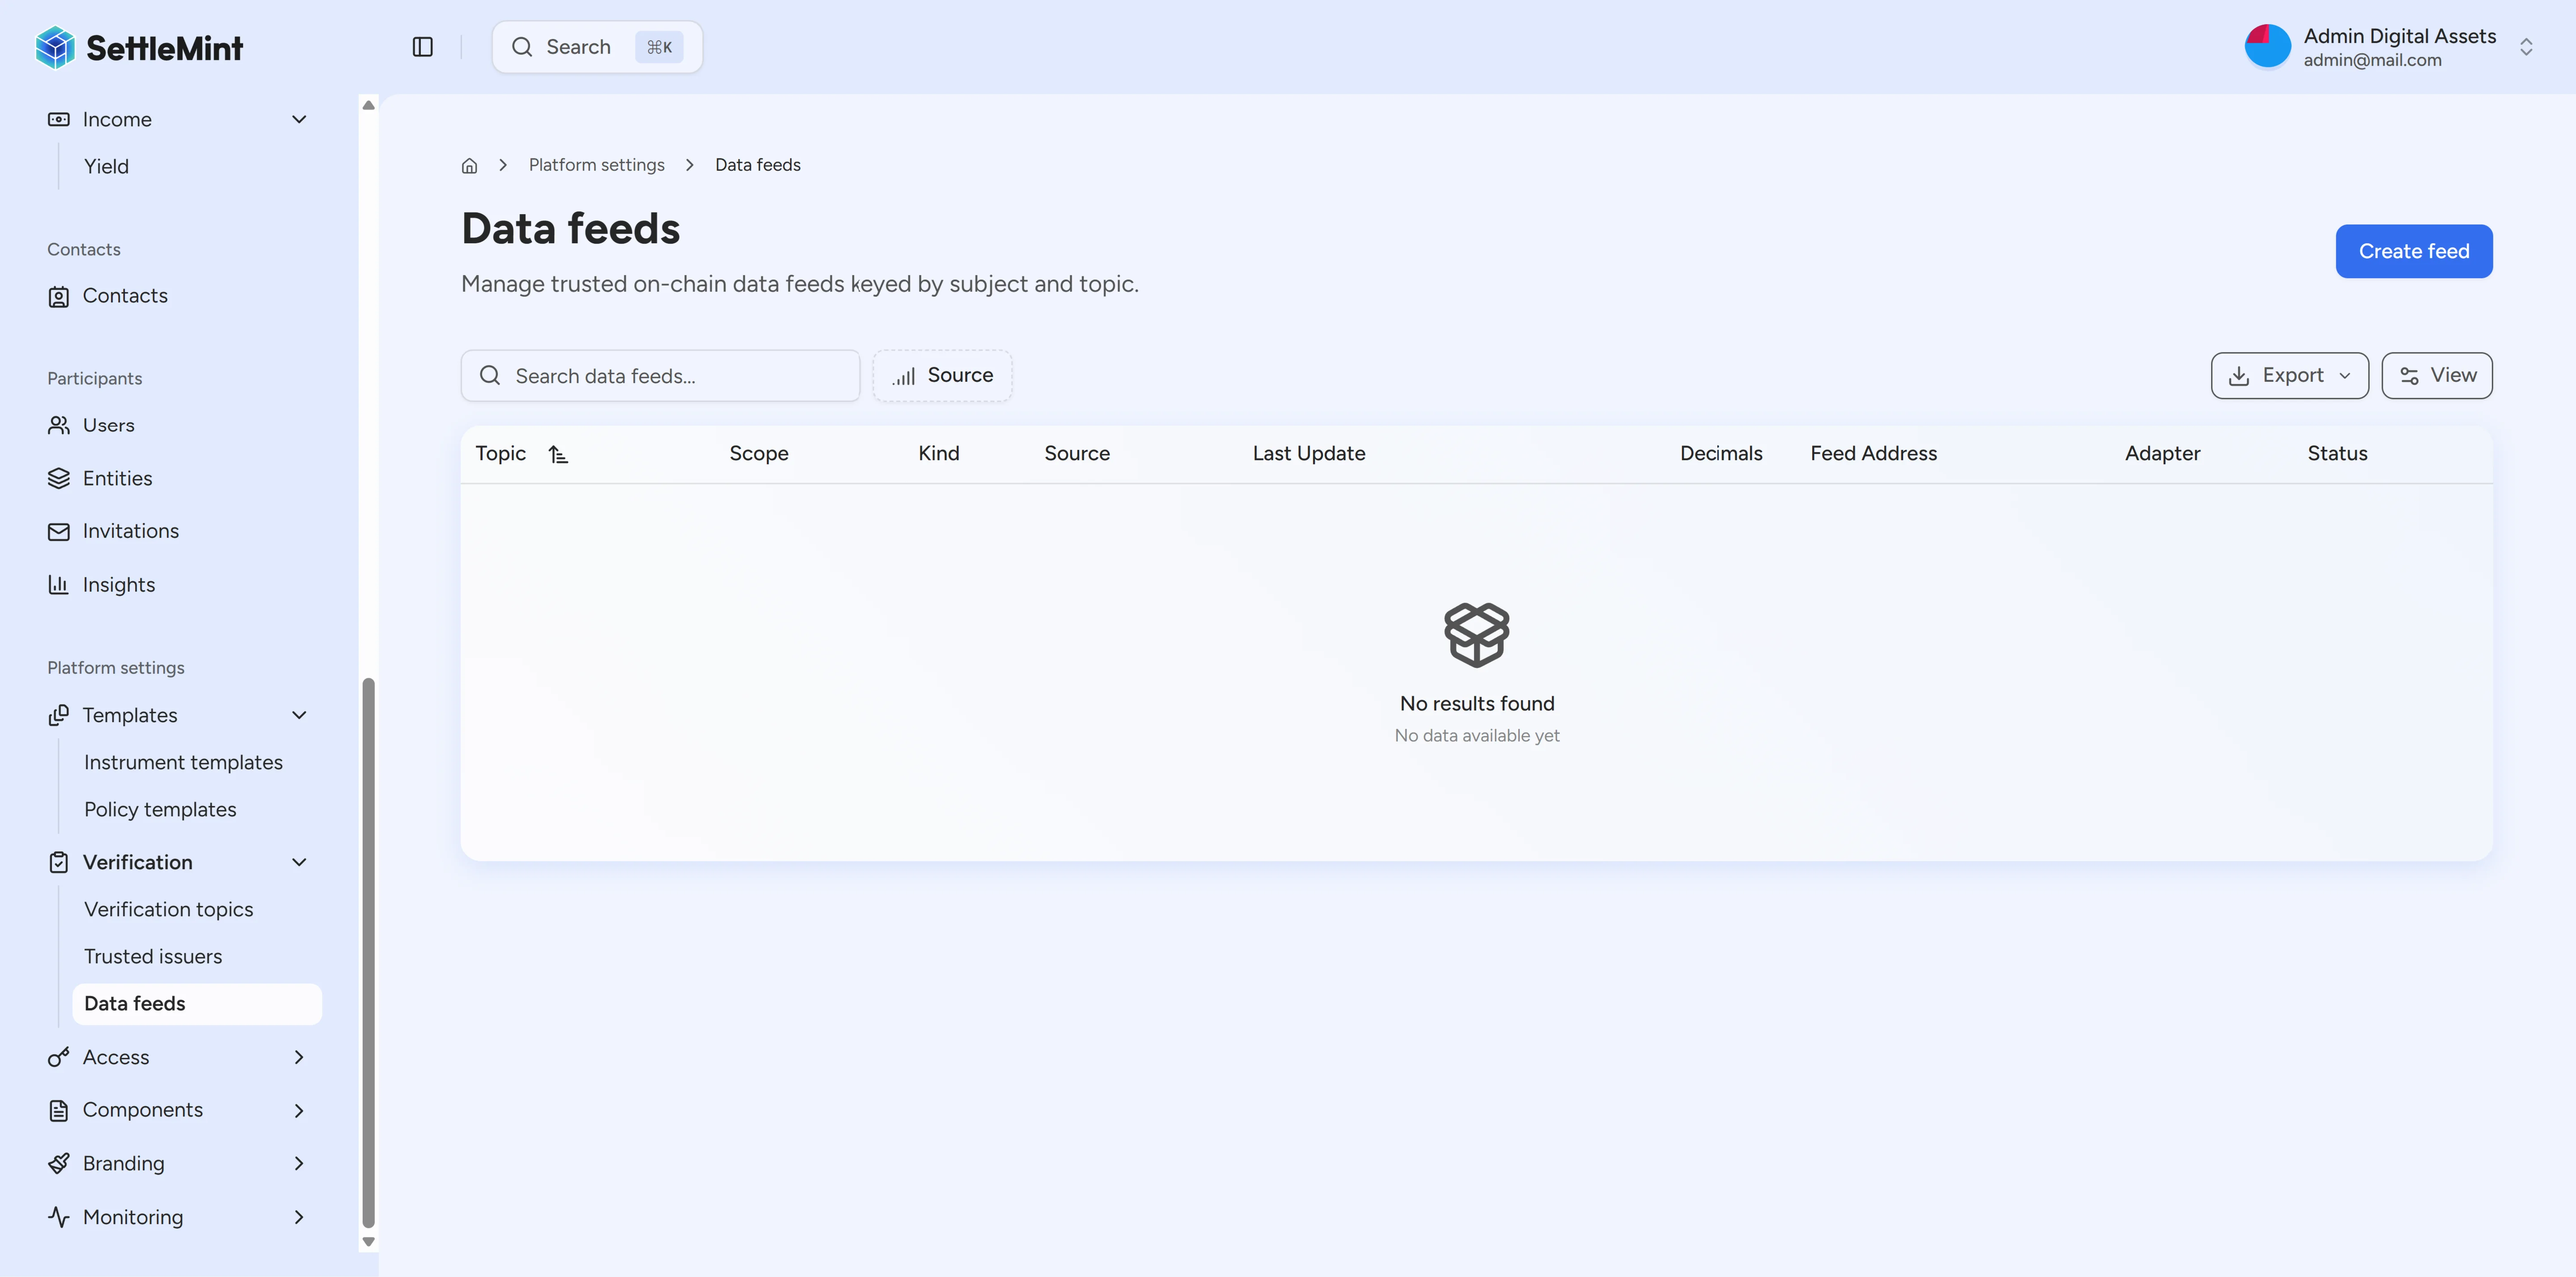Click the Search data feeds input field
The height and width of the screenshot is (1277, 2576).
tap(660, 375)
